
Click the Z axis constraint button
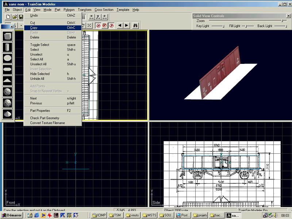click(x=104, y=17)
